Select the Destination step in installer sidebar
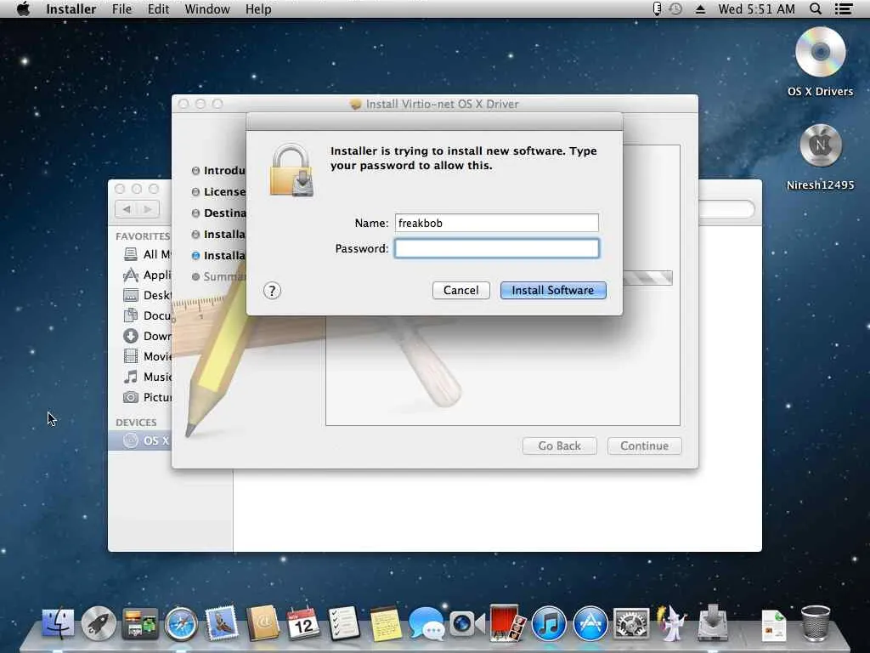Screen dimensions: 870x653 218,213
